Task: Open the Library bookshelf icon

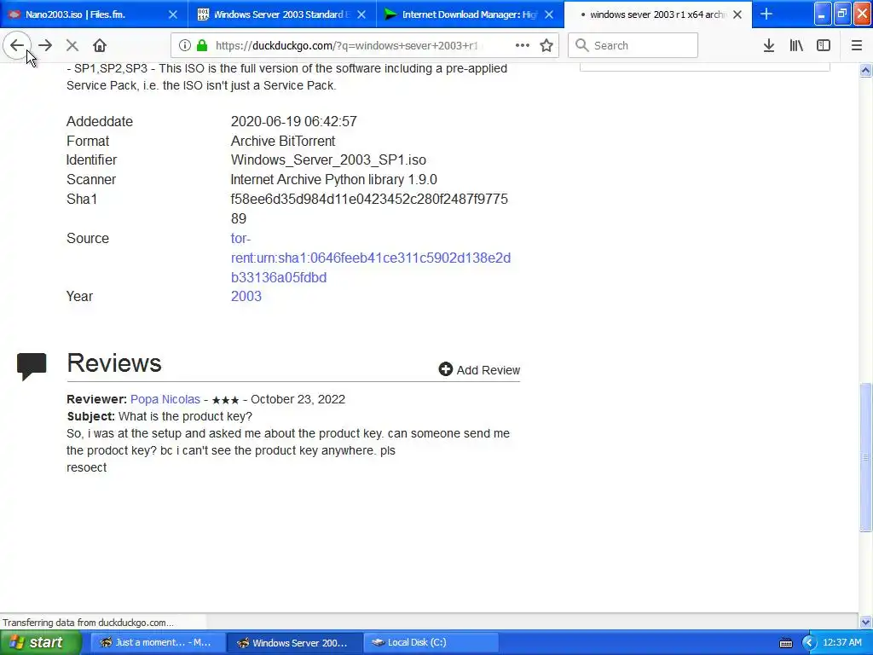Action: [x=796, y=46]
